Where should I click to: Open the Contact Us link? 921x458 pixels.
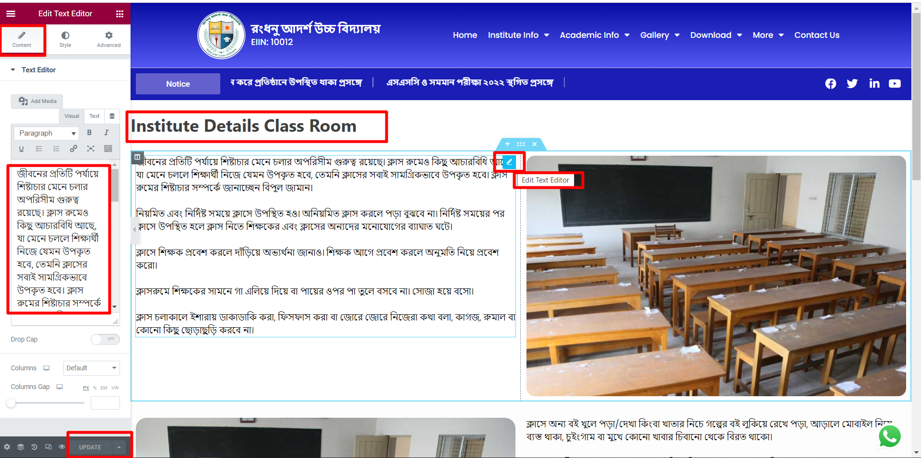pyautogui.click(x=817, y=35)
